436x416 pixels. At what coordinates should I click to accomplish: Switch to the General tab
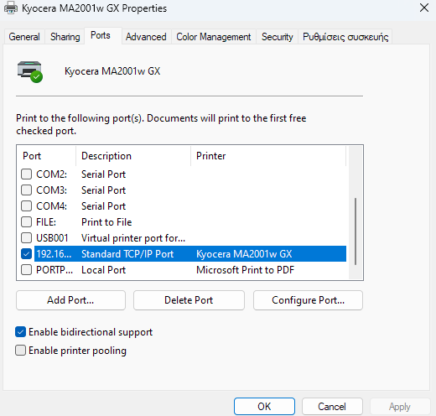point(24,37)
